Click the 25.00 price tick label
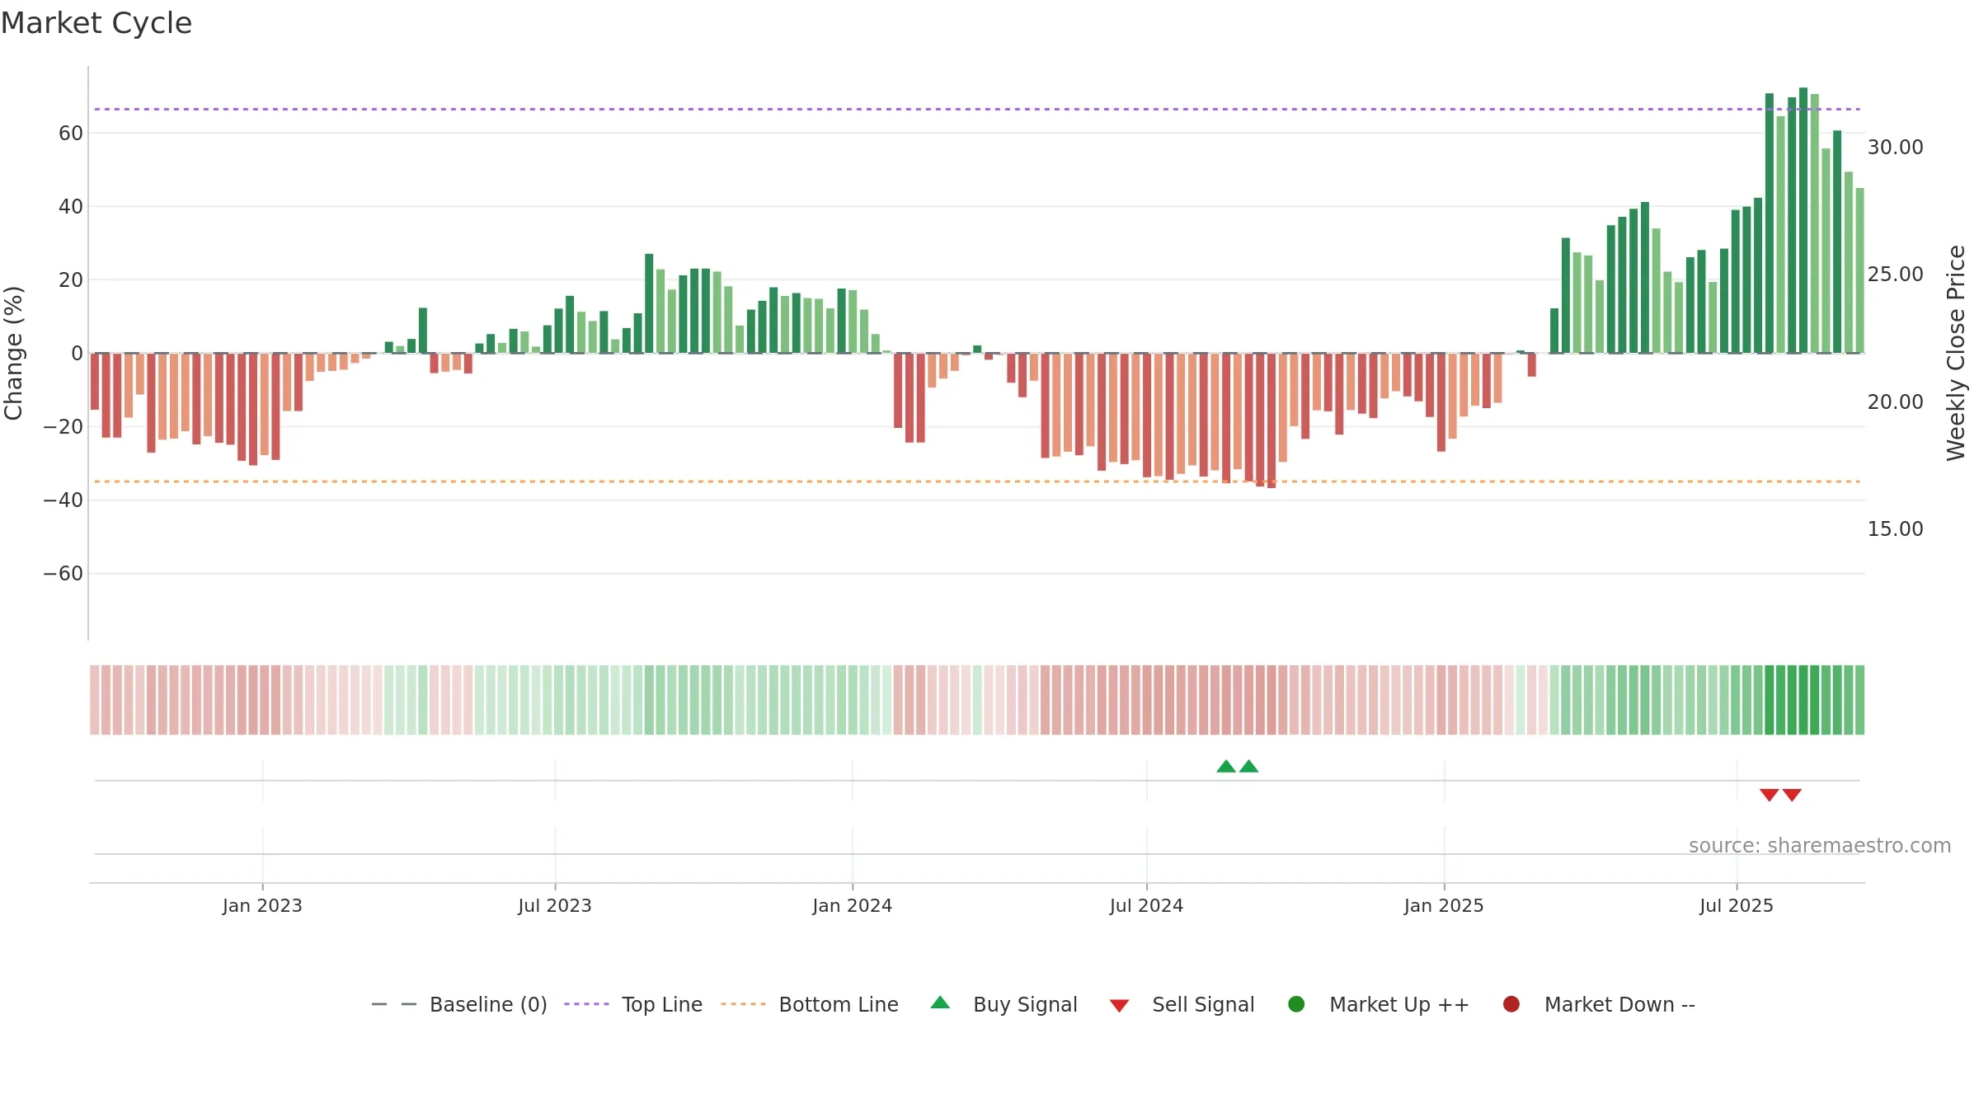This screenshot has height=1113, width=1979. [1896, 275]
